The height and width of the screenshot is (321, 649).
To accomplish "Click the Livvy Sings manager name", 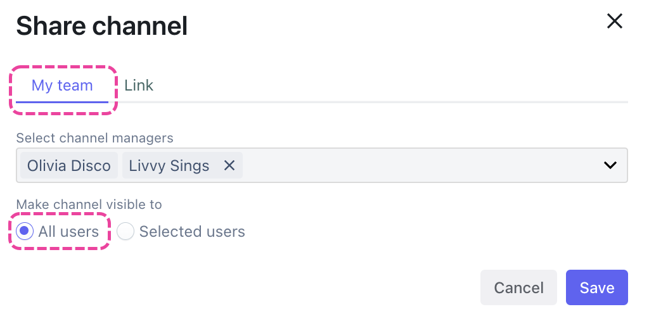I will (x=169, y=166).
